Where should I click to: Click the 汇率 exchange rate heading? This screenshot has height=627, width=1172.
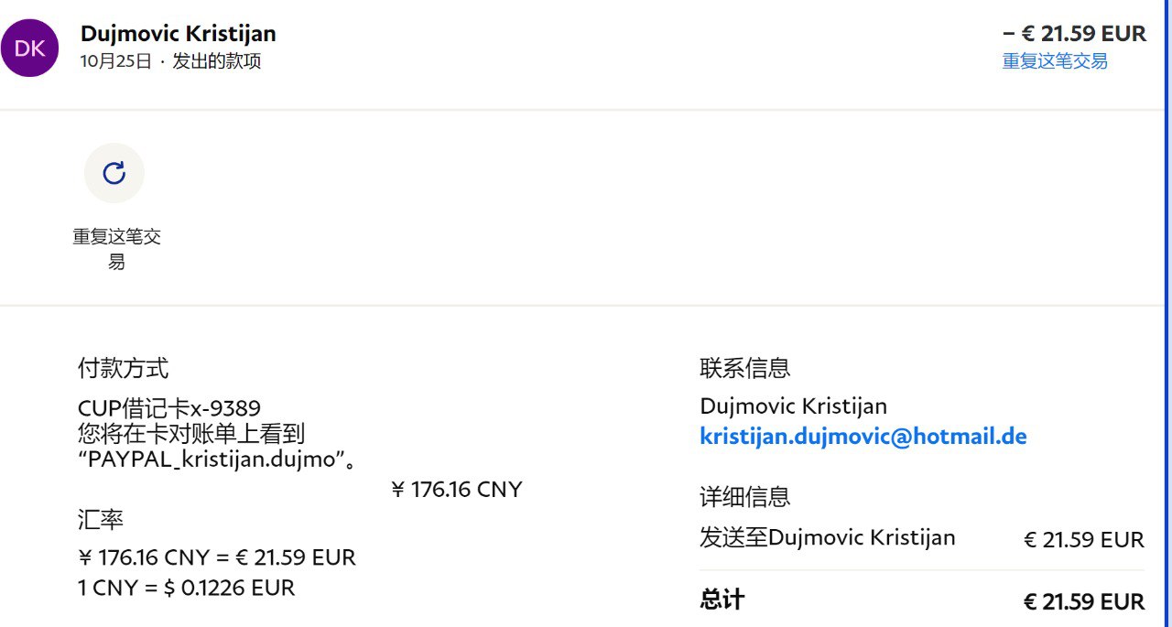coord(101,521)
